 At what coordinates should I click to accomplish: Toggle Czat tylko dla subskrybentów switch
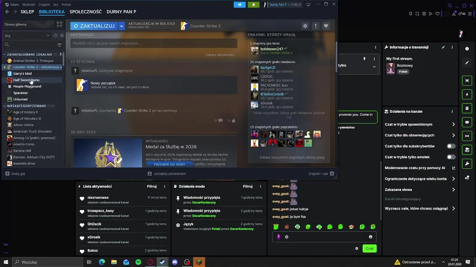[451, 146]
